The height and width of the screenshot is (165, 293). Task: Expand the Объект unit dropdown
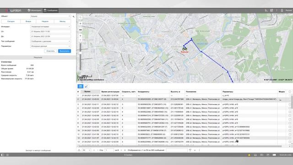[51, 16]
